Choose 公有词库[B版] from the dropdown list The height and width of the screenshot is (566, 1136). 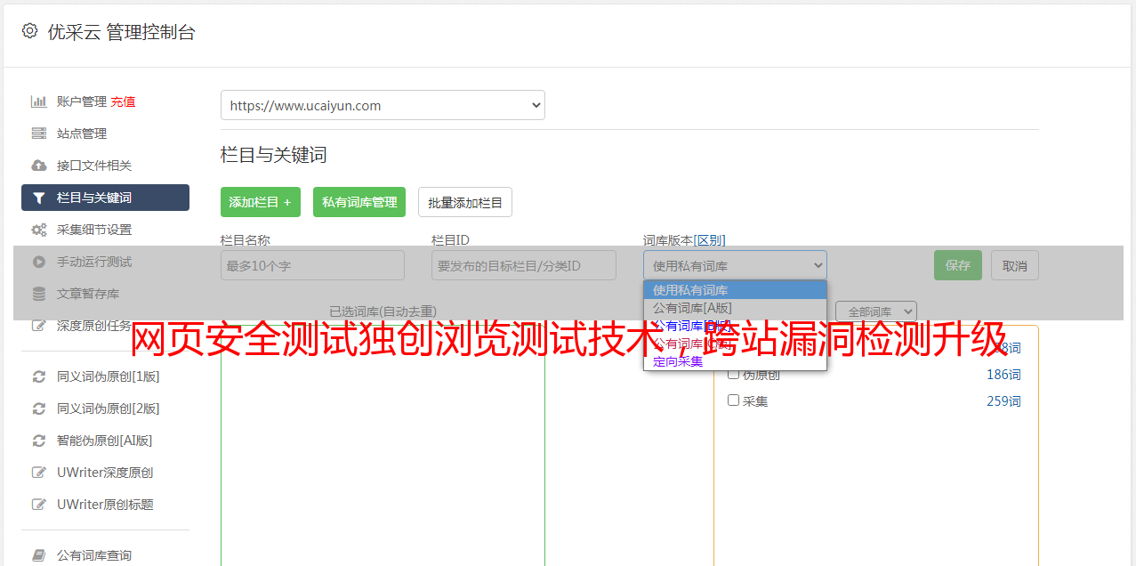735,326
